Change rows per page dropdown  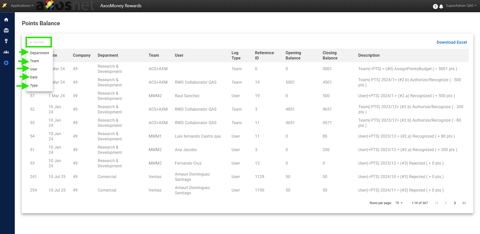399,203
